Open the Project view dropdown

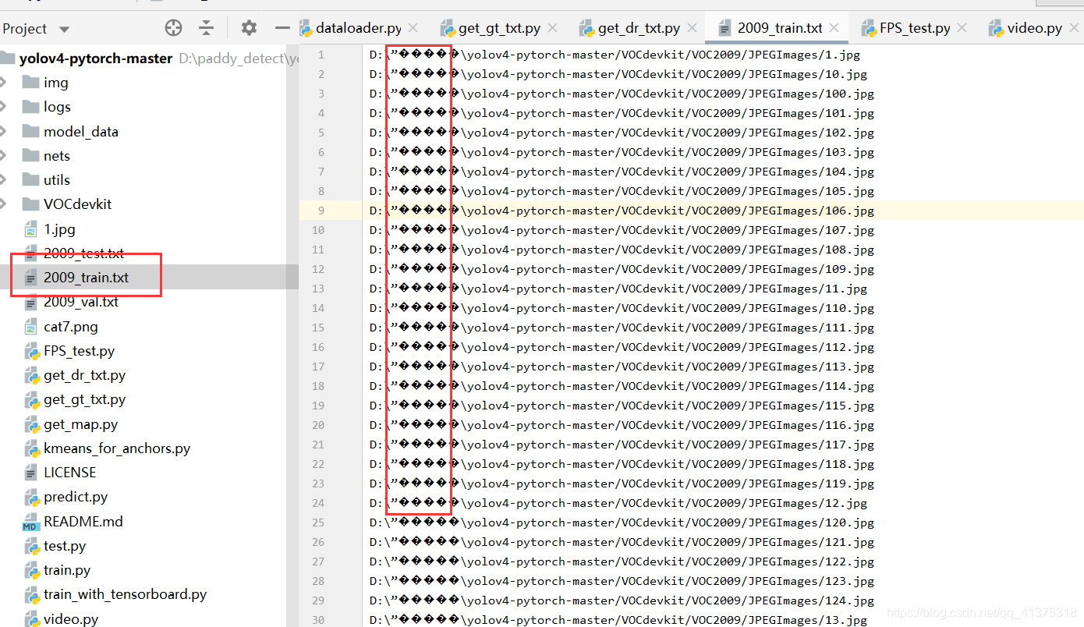(x=64, y=30)
